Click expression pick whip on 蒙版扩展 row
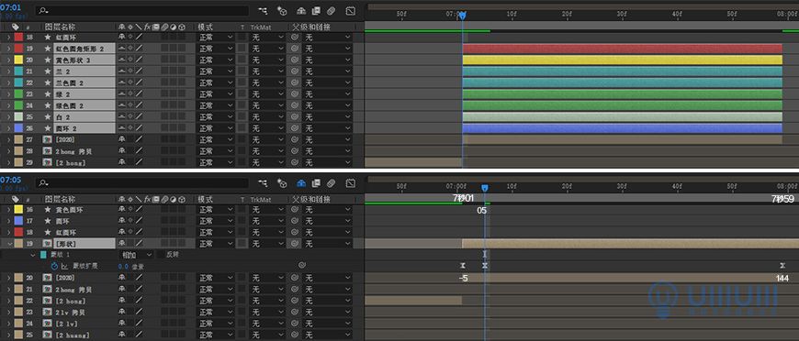 301,265
